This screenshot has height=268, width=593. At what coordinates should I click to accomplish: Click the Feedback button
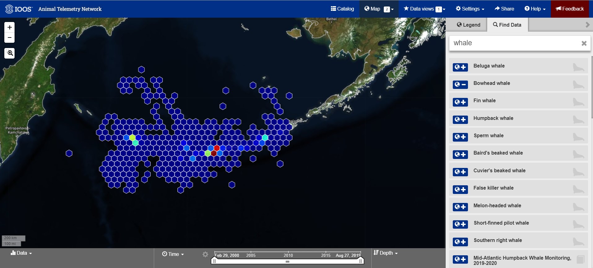pos(570,9)
